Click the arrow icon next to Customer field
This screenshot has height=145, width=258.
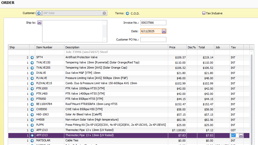coord(39,13)
